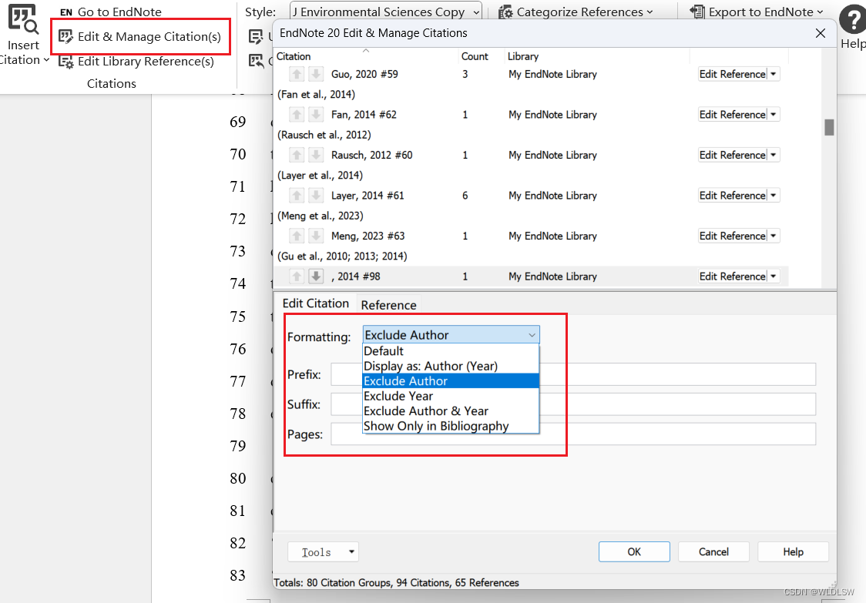
Task: Click the dialog Help button
Action: click(x=793, y=551)
